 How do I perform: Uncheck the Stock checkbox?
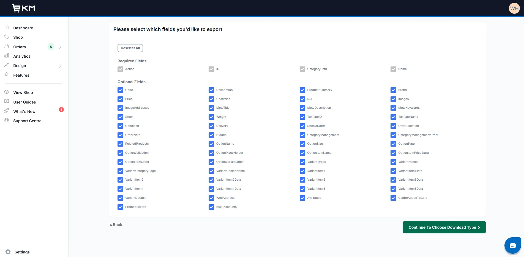(120, 117)
